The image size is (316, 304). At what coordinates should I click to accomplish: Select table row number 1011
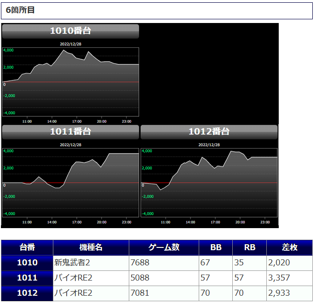pos(27,278)
